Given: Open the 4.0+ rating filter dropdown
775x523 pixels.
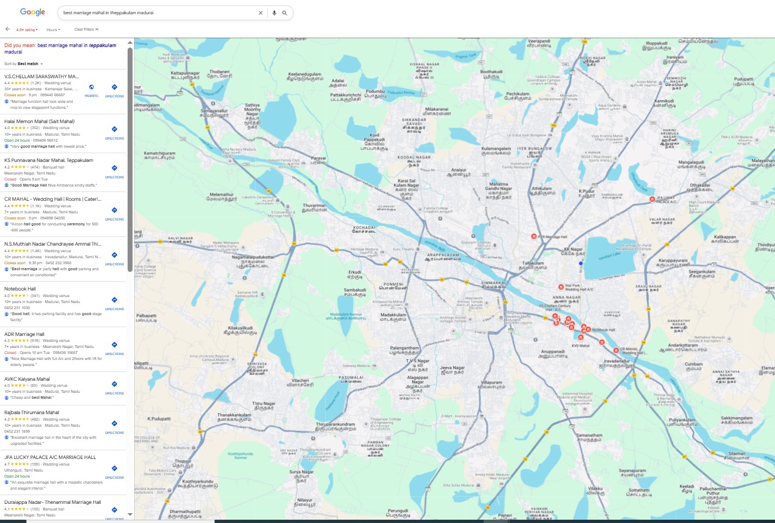Looking at the screenshot, I should tap(27, 30).
